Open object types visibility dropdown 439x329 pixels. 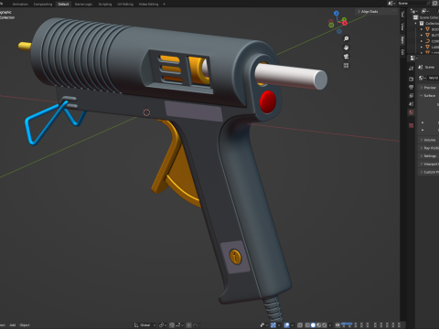tap(264, 325)
